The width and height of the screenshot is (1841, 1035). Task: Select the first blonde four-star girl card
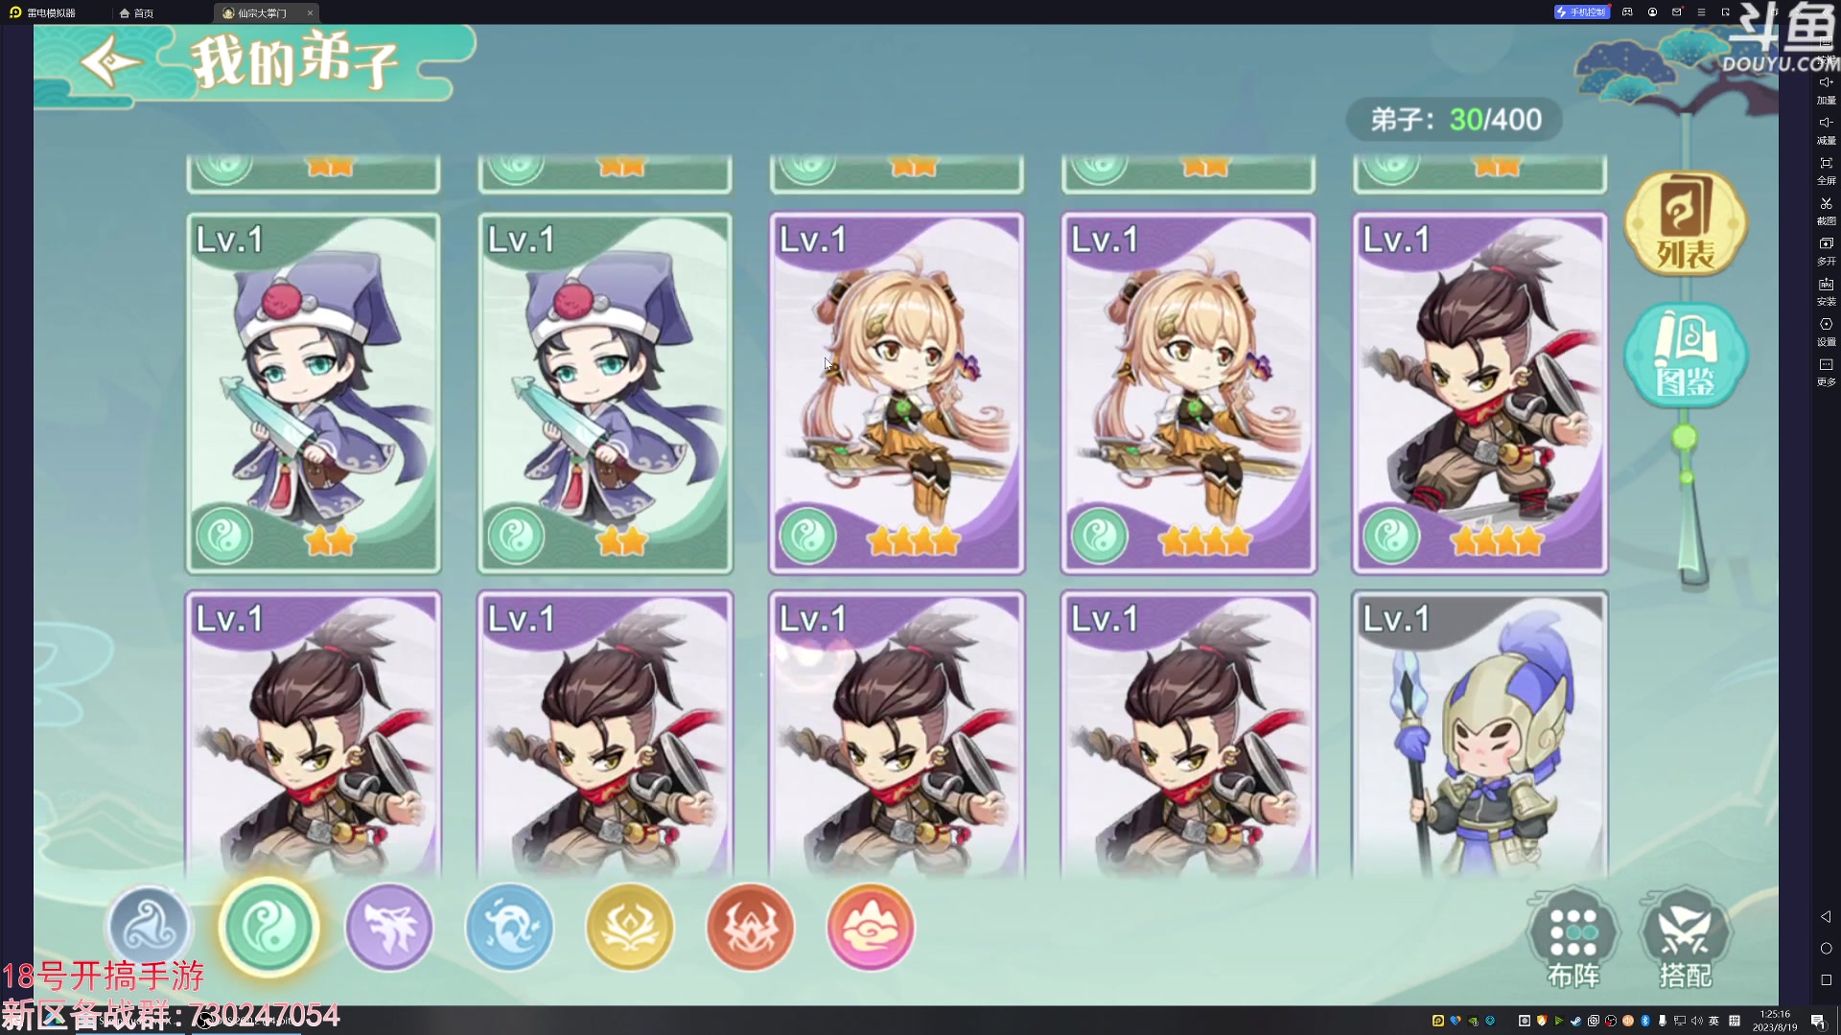pos(897,393)
